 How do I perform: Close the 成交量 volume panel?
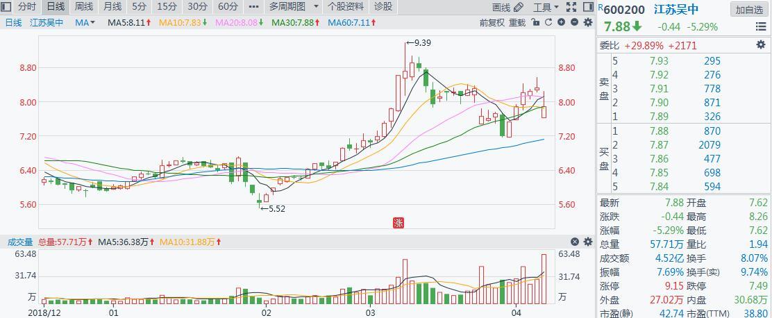(575, 242)
